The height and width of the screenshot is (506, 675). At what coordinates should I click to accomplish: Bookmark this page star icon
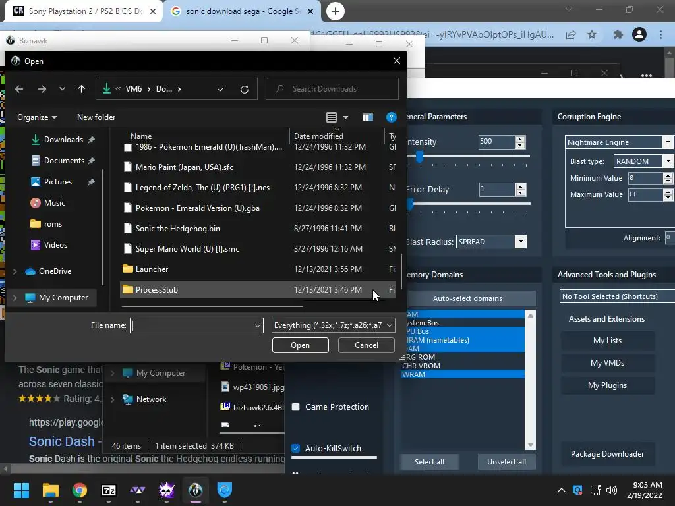pyautogui.click(x=593, y=34)
